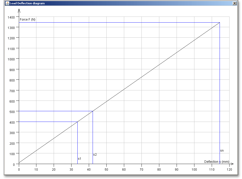
Task: Click the sn deflection marker label
Action: 222,151
